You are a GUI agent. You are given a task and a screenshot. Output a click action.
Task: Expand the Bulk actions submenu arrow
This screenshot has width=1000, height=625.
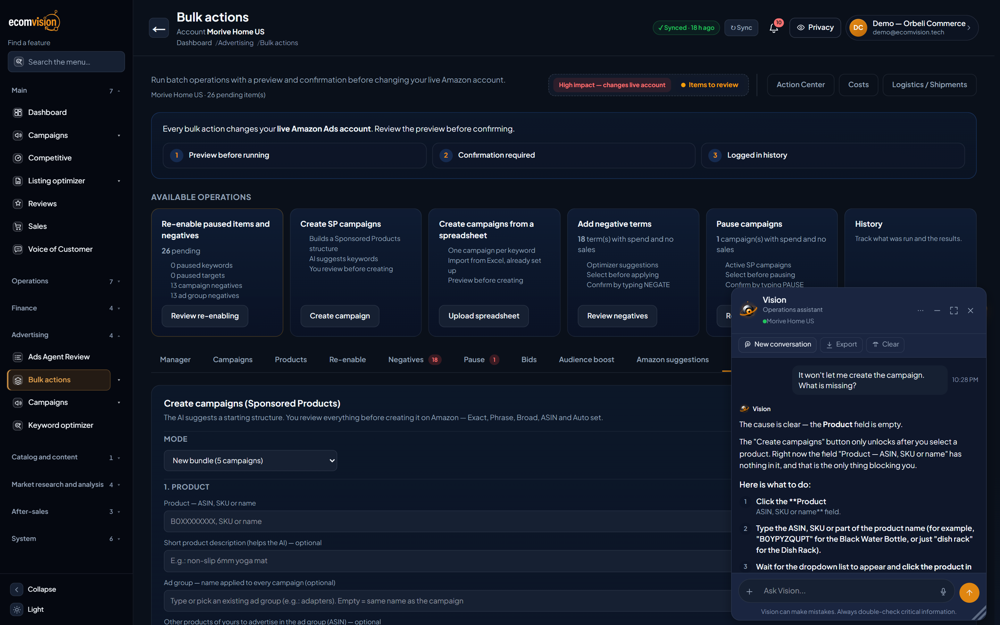click(x=119, y=380)
